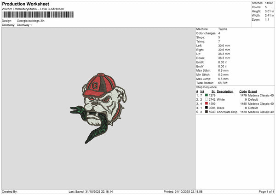Click stitch count '1279' in row 1
Screen dimensions: 276x195
[x=212, y=95]
